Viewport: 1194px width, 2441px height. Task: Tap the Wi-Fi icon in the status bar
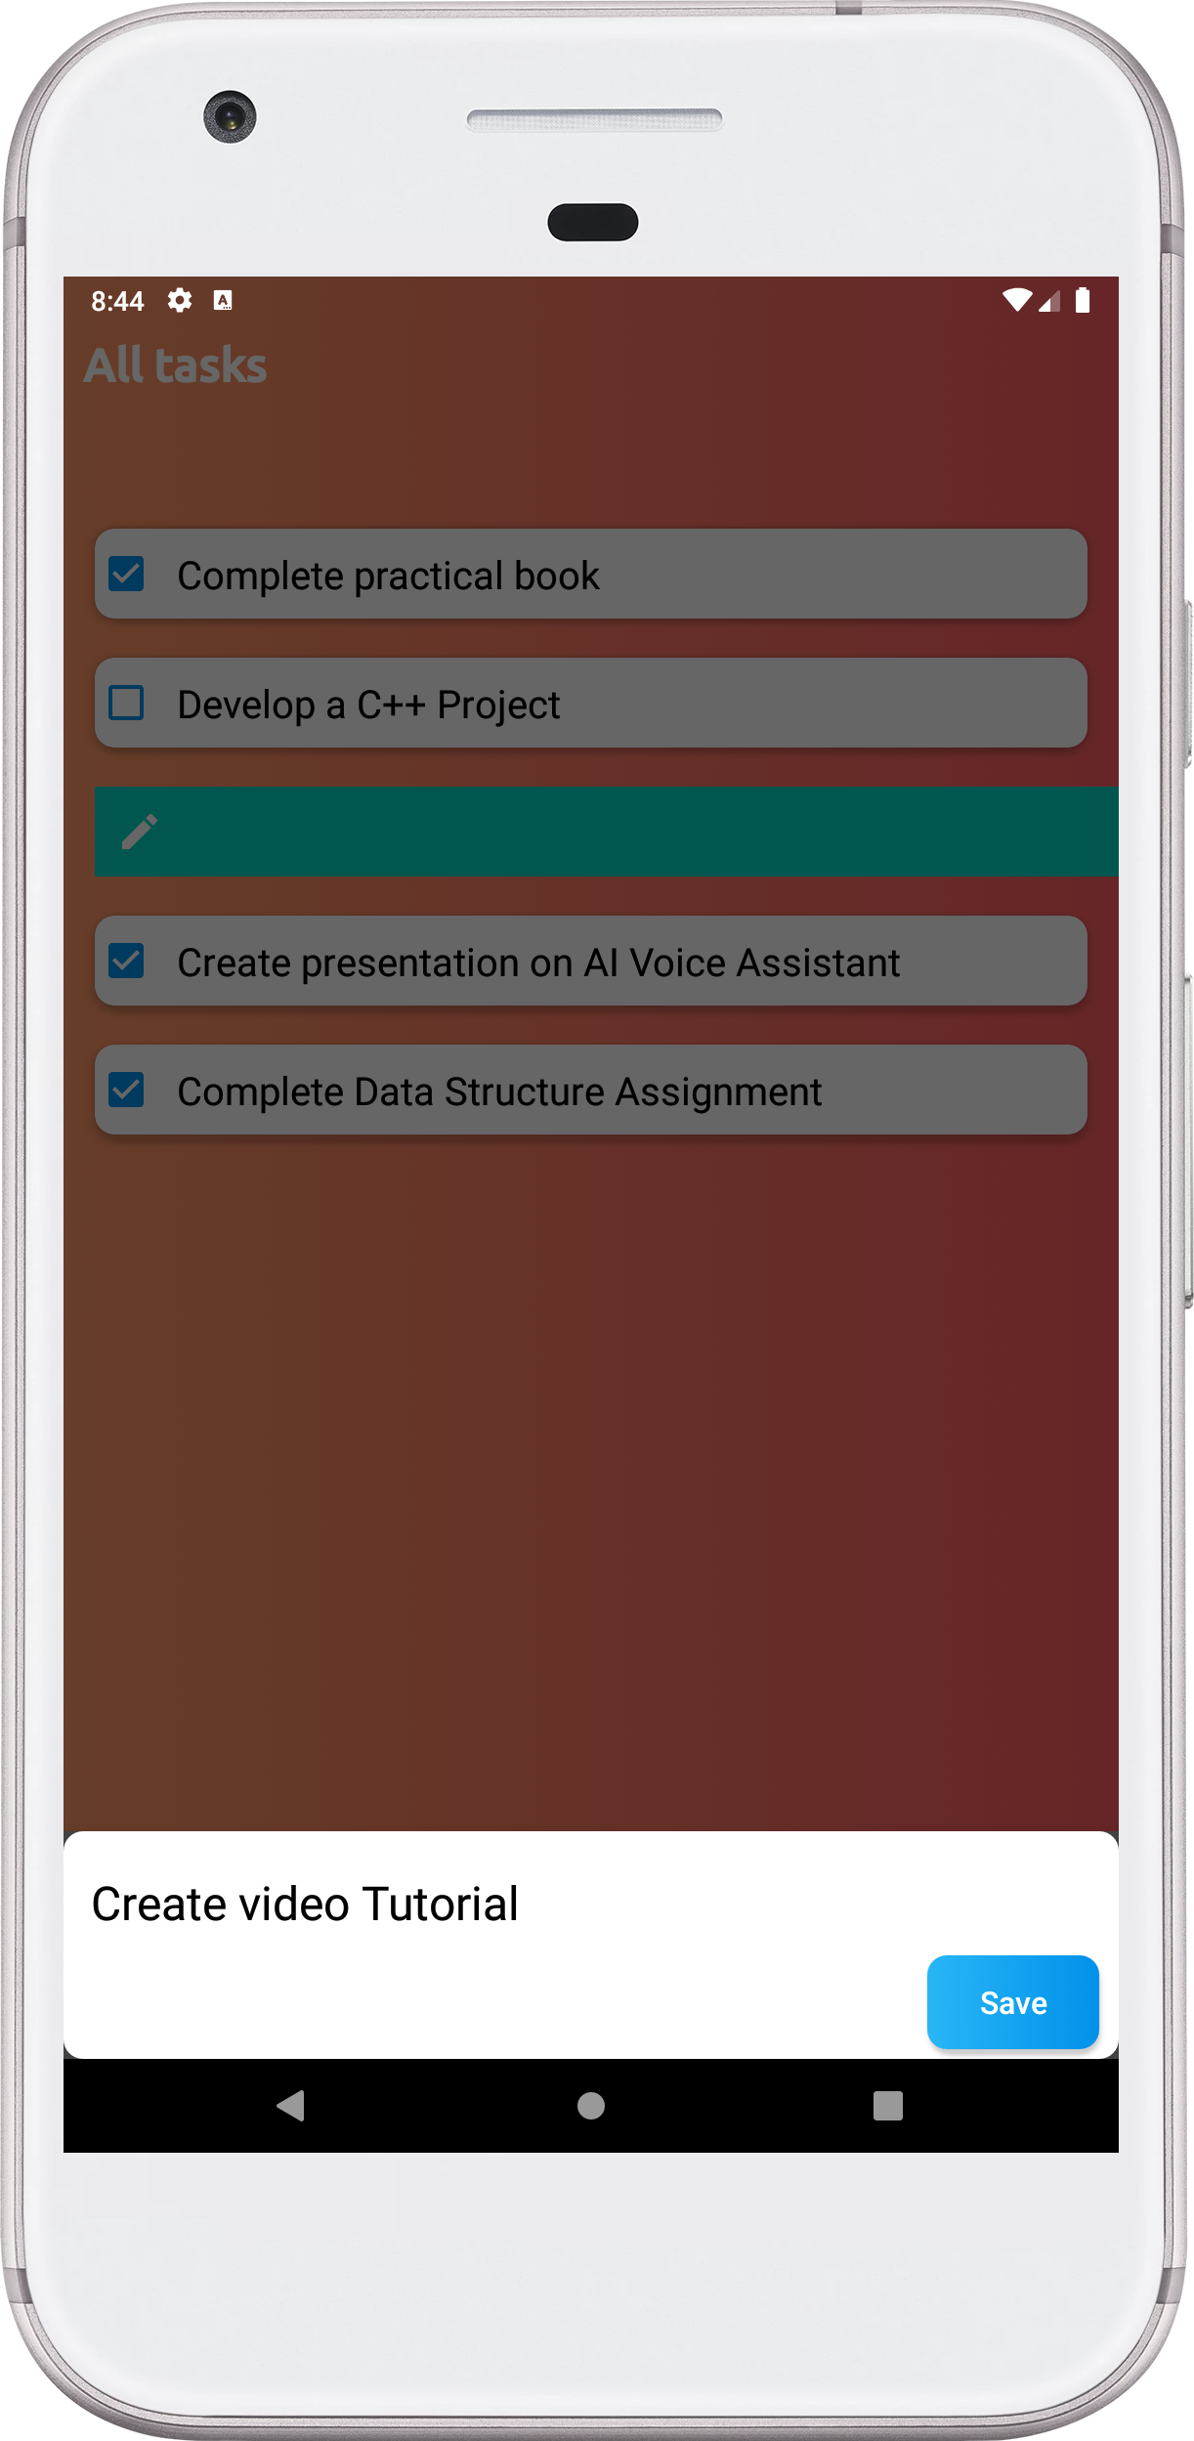point(1016,301)
